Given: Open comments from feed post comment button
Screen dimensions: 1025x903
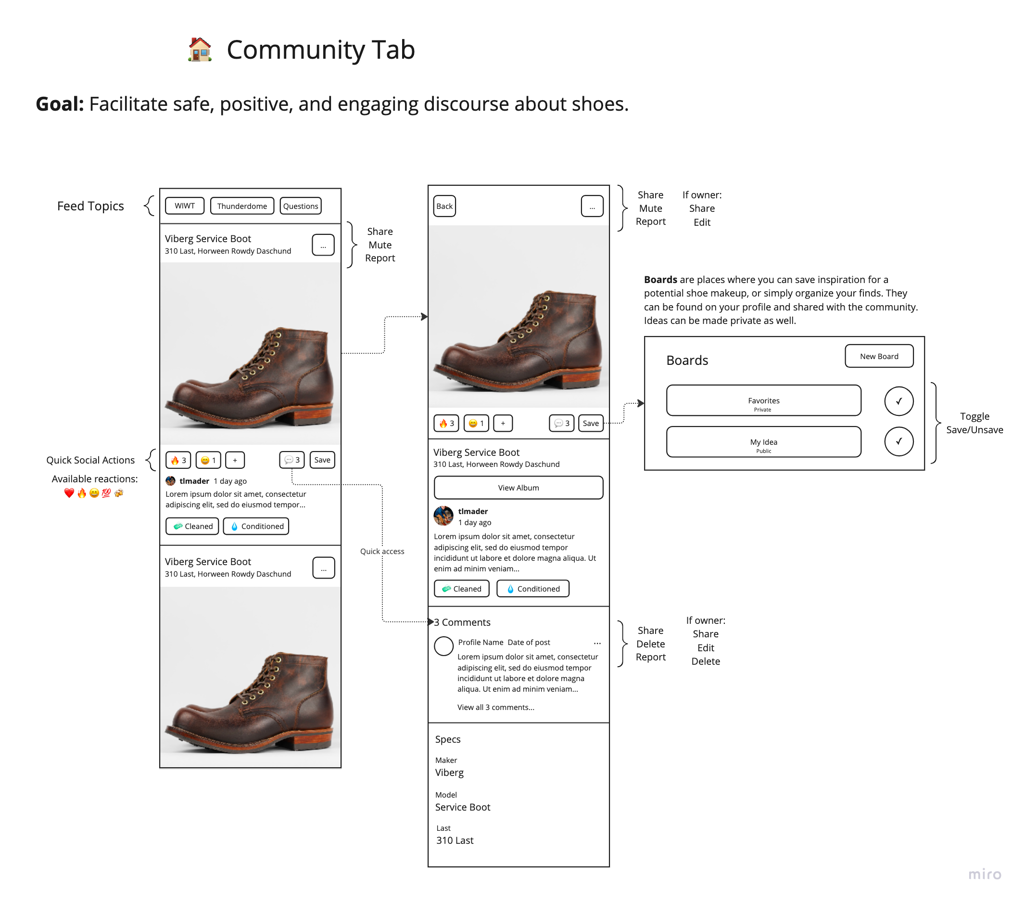Looking at the screenshot, I should coord(292,460).
